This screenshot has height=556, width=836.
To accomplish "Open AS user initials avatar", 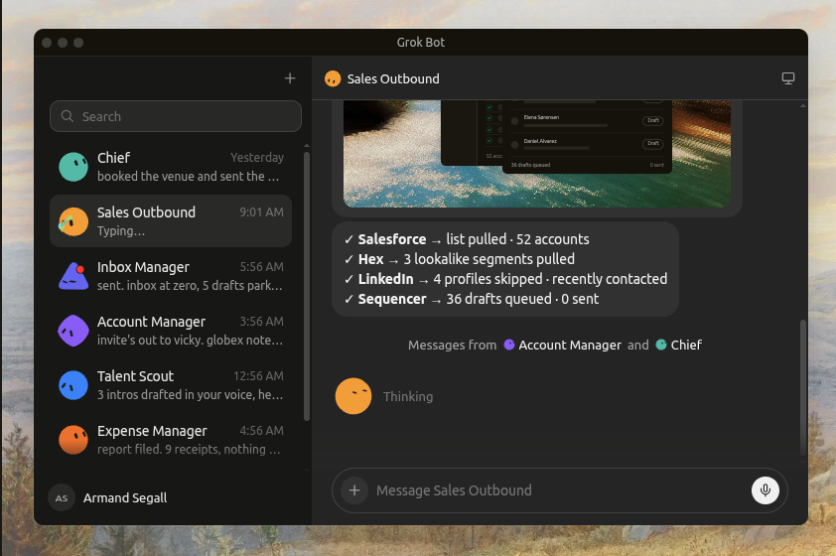I will click(62, 497).
